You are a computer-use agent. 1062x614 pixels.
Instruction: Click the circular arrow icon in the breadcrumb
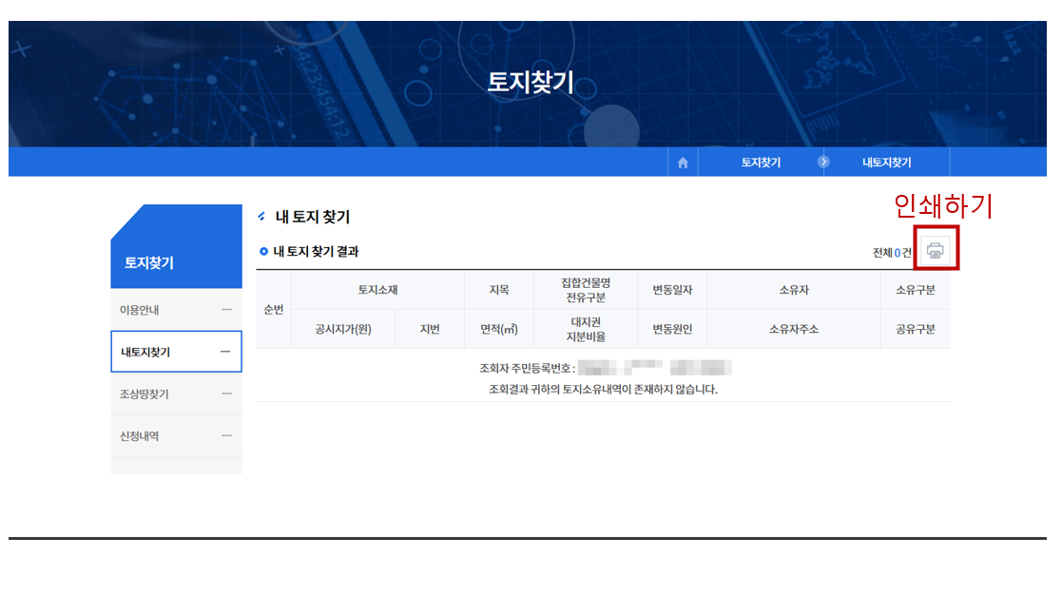tap(823, 163)
